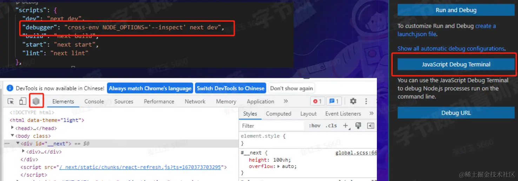Screen dimensions: 518x181
Task: Toggle the :hov element state panel
Action: click(314, 126)
